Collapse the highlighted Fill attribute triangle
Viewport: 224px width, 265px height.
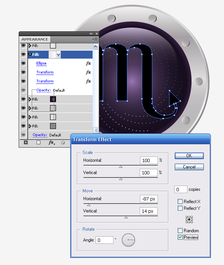click(x=30, y=54)
